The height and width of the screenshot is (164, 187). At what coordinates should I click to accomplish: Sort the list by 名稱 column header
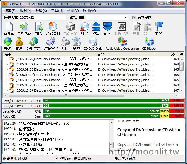pos(50,54)
